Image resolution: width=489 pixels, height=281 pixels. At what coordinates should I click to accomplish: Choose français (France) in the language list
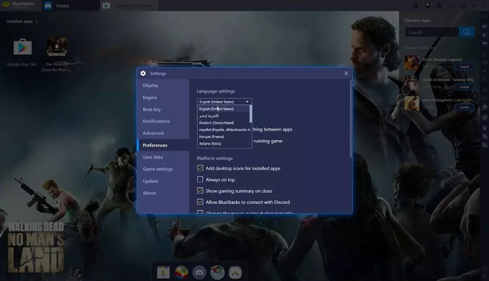point(212,137)
